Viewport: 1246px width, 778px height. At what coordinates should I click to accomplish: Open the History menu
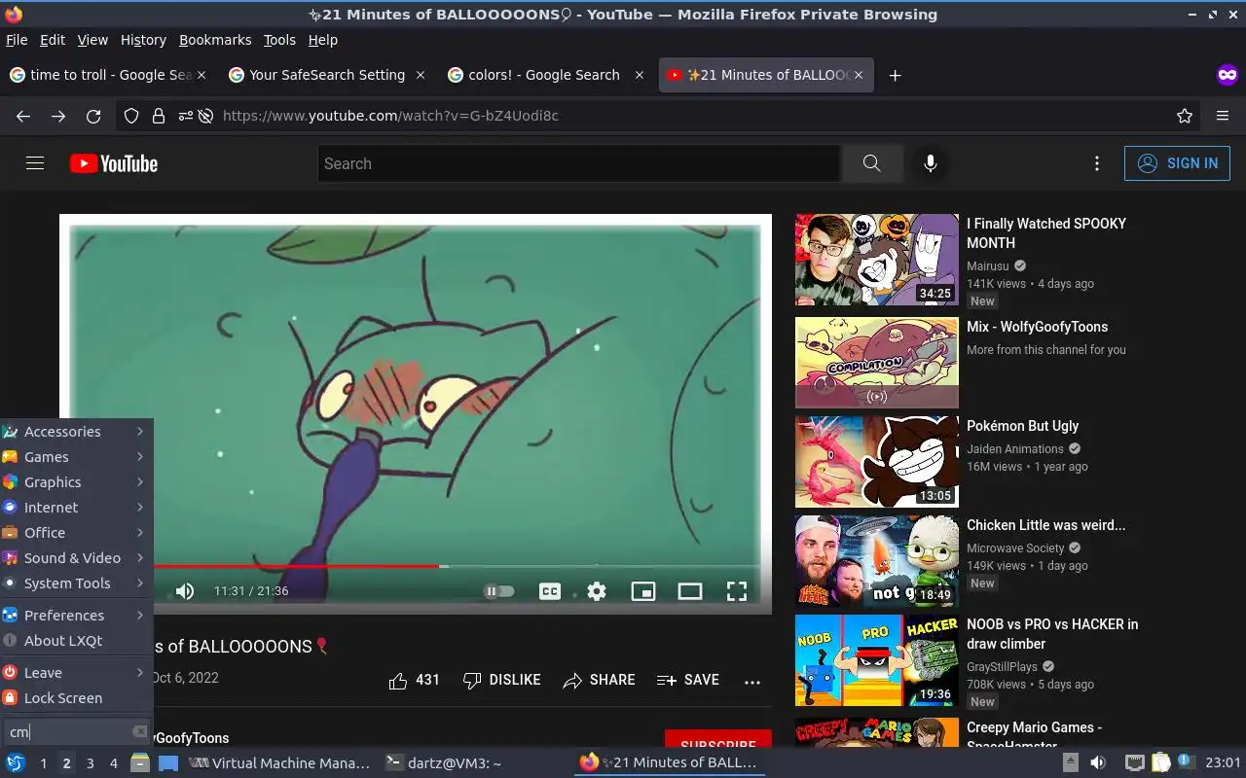(x=143, y=40)
